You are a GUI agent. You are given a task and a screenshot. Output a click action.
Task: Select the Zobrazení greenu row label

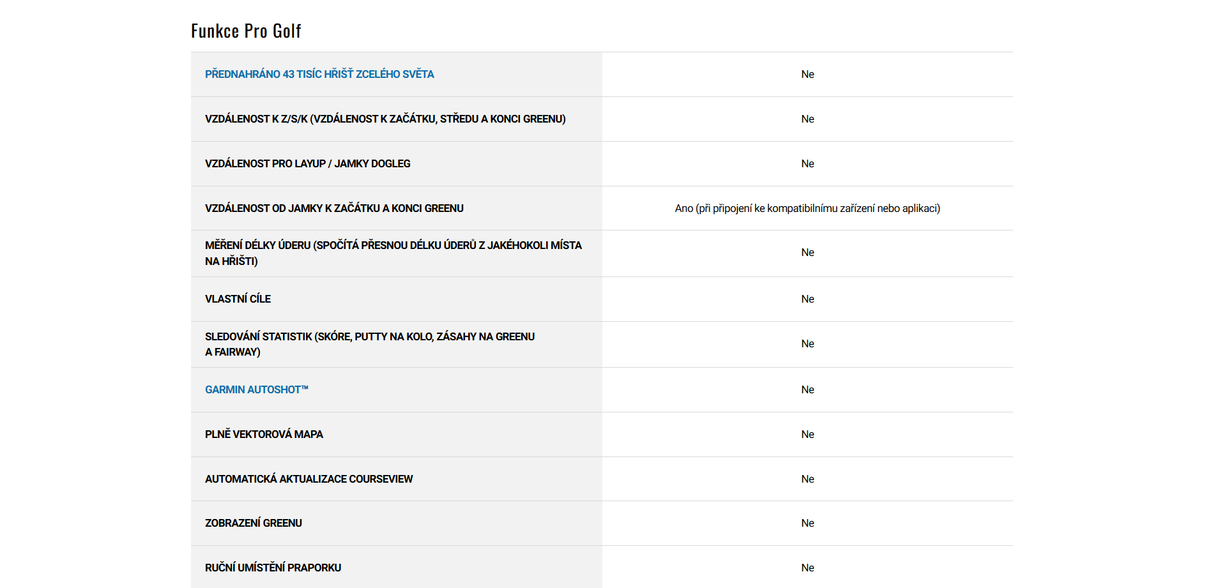coord(253,523)
